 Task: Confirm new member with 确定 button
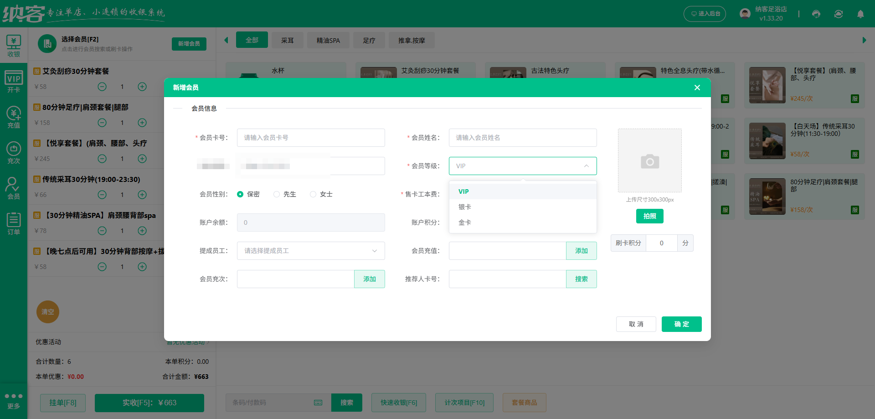pos(681,324)
